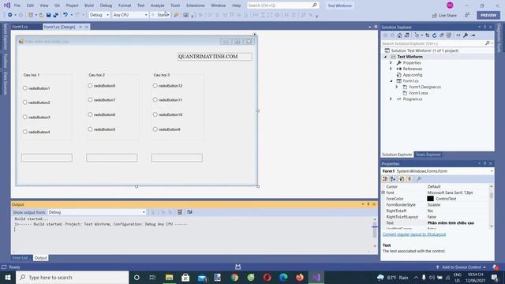Screen dimensions: 505x284
Task: Expand the Program.cs node
Action: click(x=391, y=99)
